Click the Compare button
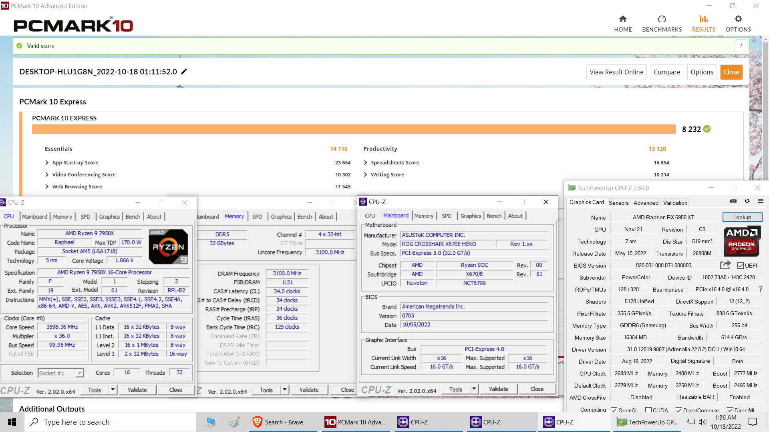Screen dimensions: 769x432 click(667, 72)
